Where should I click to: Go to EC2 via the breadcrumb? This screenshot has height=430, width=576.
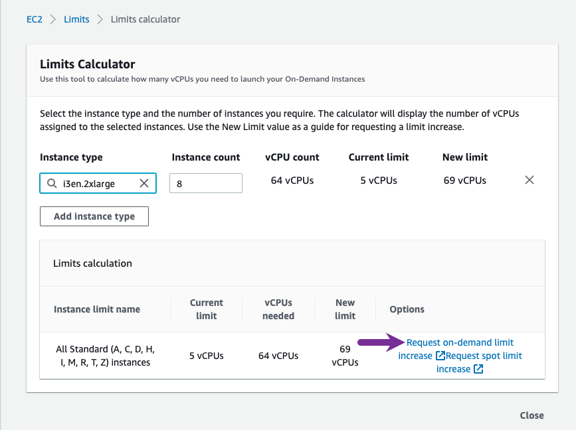point(35,19)
